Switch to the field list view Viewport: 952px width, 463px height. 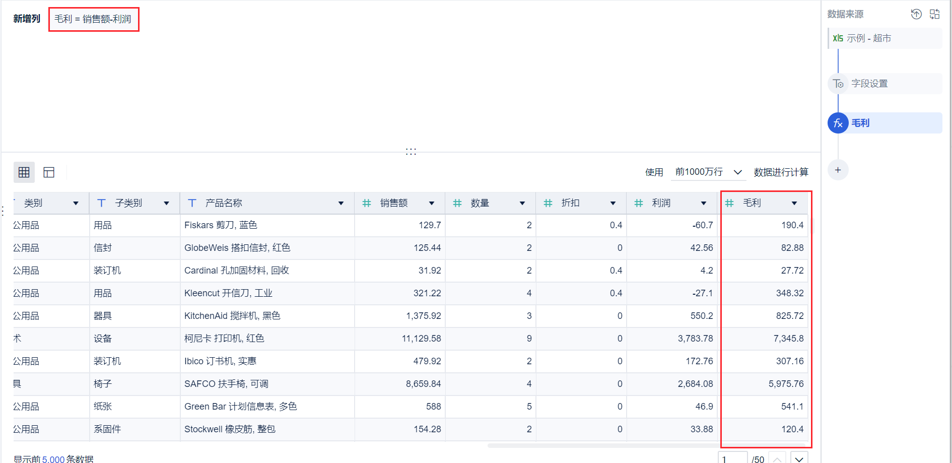[x=49, y=172]
